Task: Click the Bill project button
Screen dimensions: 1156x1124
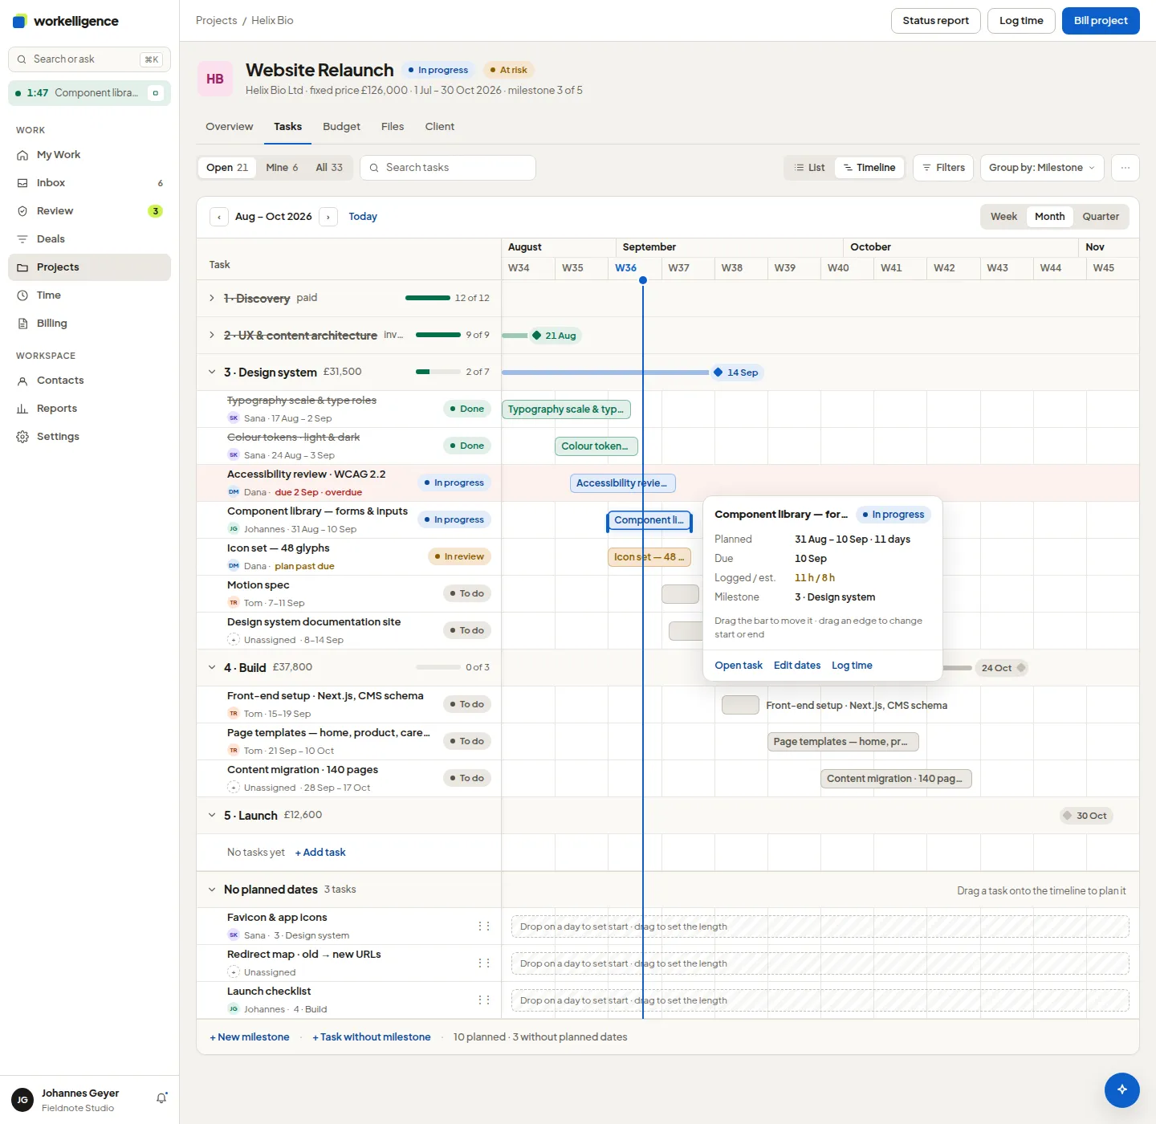Action: coord(1101,21)
